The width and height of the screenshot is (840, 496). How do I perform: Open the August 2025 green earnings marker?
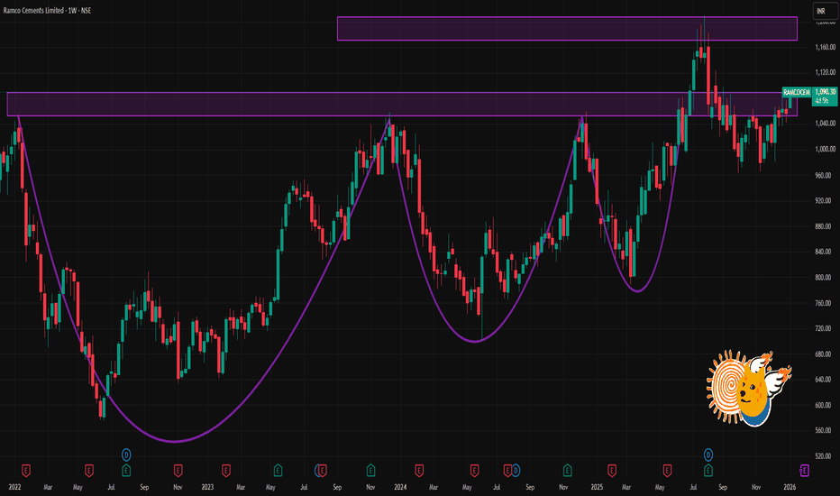708,471
